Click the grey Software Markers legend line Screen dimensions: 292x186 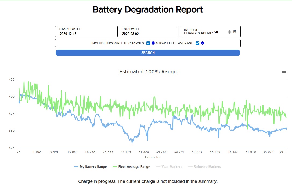[190, 167]
